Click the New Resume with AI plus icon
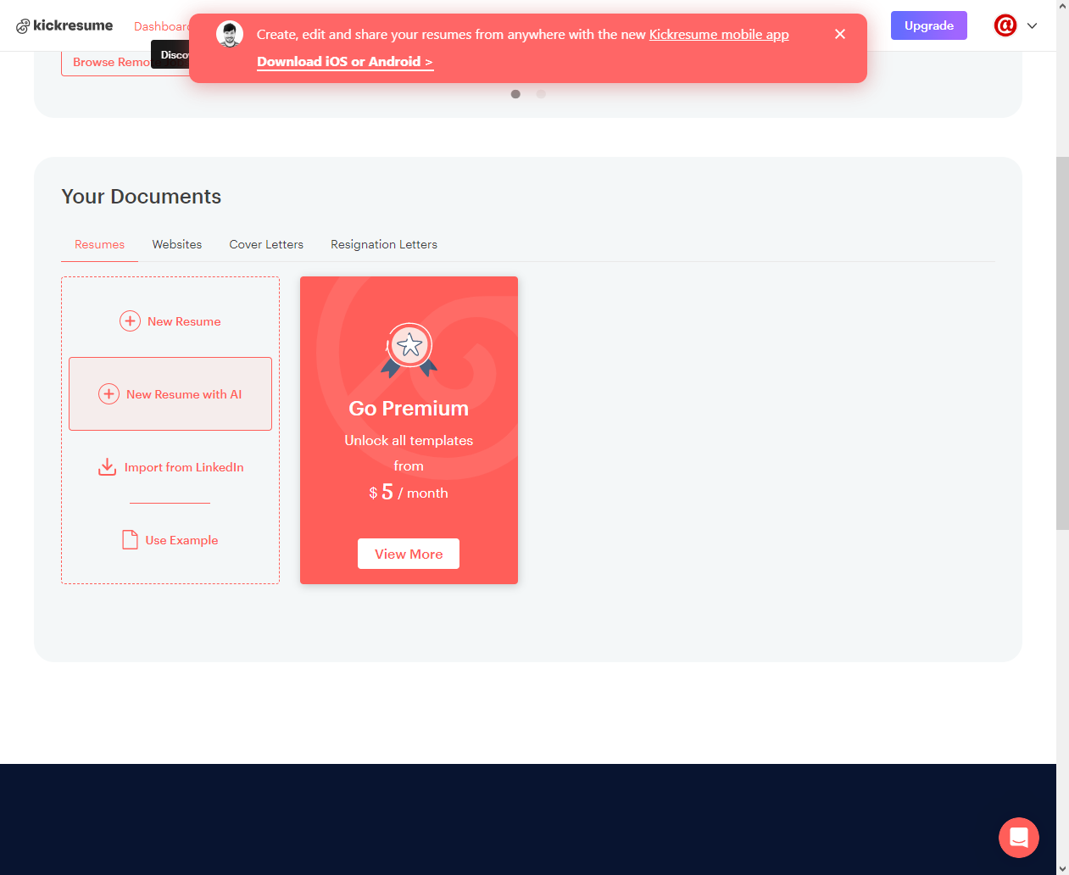The height and width of the screenshot is (875, 1069). pos(109,394)
